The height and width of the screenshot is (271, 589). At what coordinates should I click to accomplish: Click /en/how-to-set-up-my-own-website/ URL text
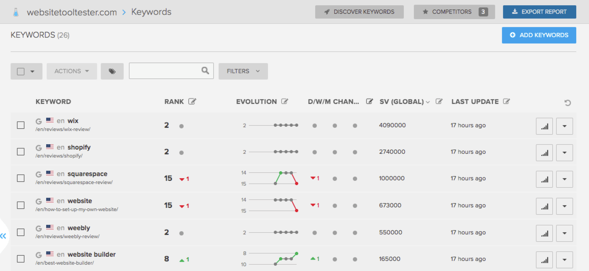tap(76, 209)
